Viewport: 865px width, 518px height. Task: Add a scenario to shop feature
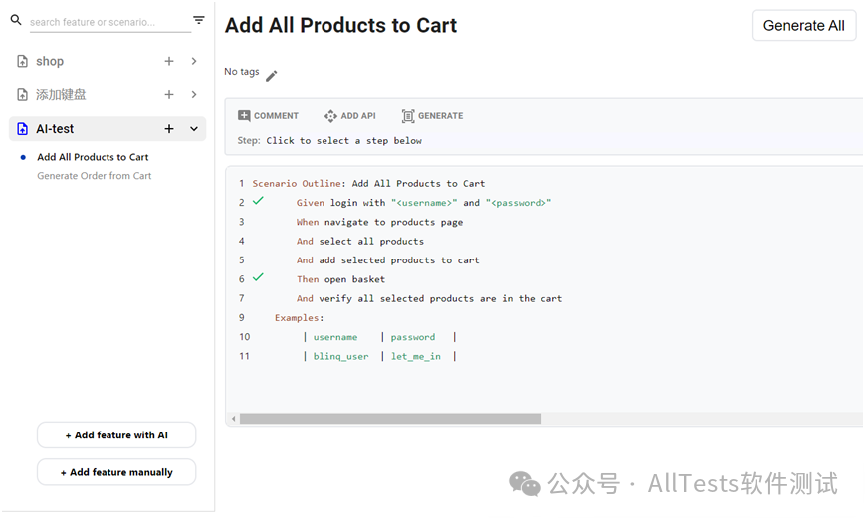[x=169, y=61]
